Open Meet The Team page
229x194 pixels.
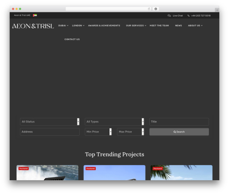tap(159, 26)
